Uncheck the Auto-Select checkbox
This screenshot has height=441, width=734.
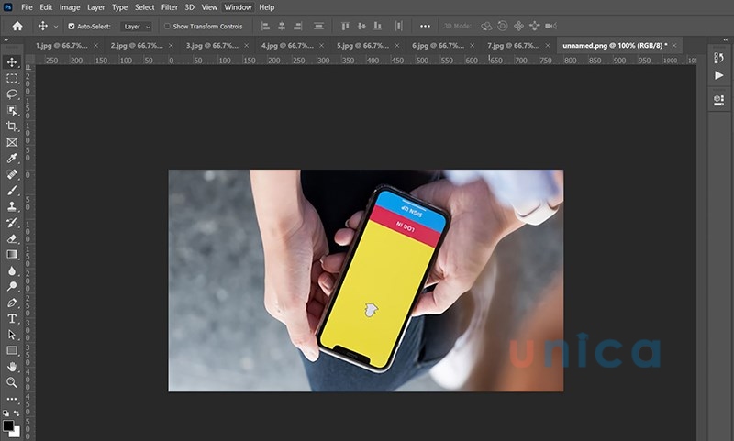tap(72, 27)
